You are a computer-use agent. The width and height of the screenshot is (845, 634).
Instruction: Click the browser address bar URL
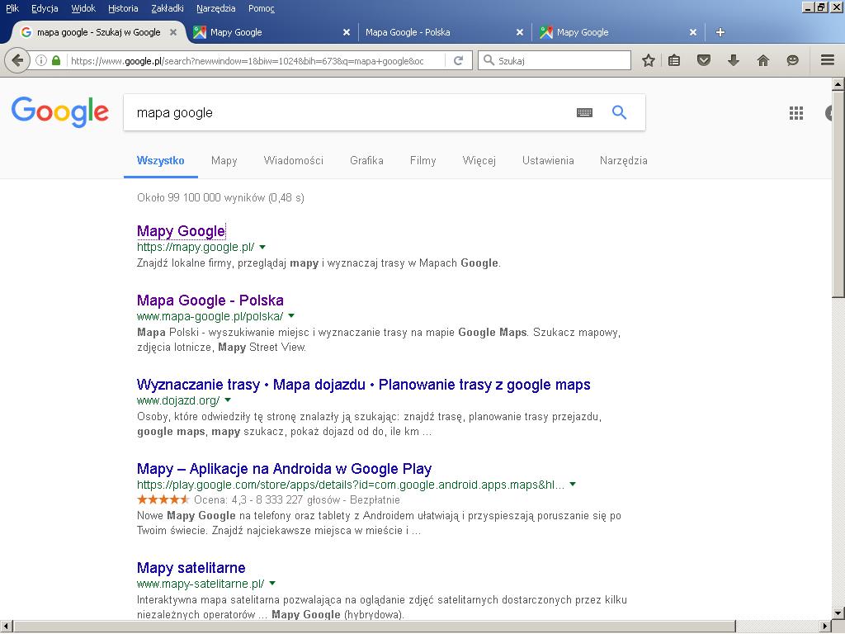(x=248, y=61)
